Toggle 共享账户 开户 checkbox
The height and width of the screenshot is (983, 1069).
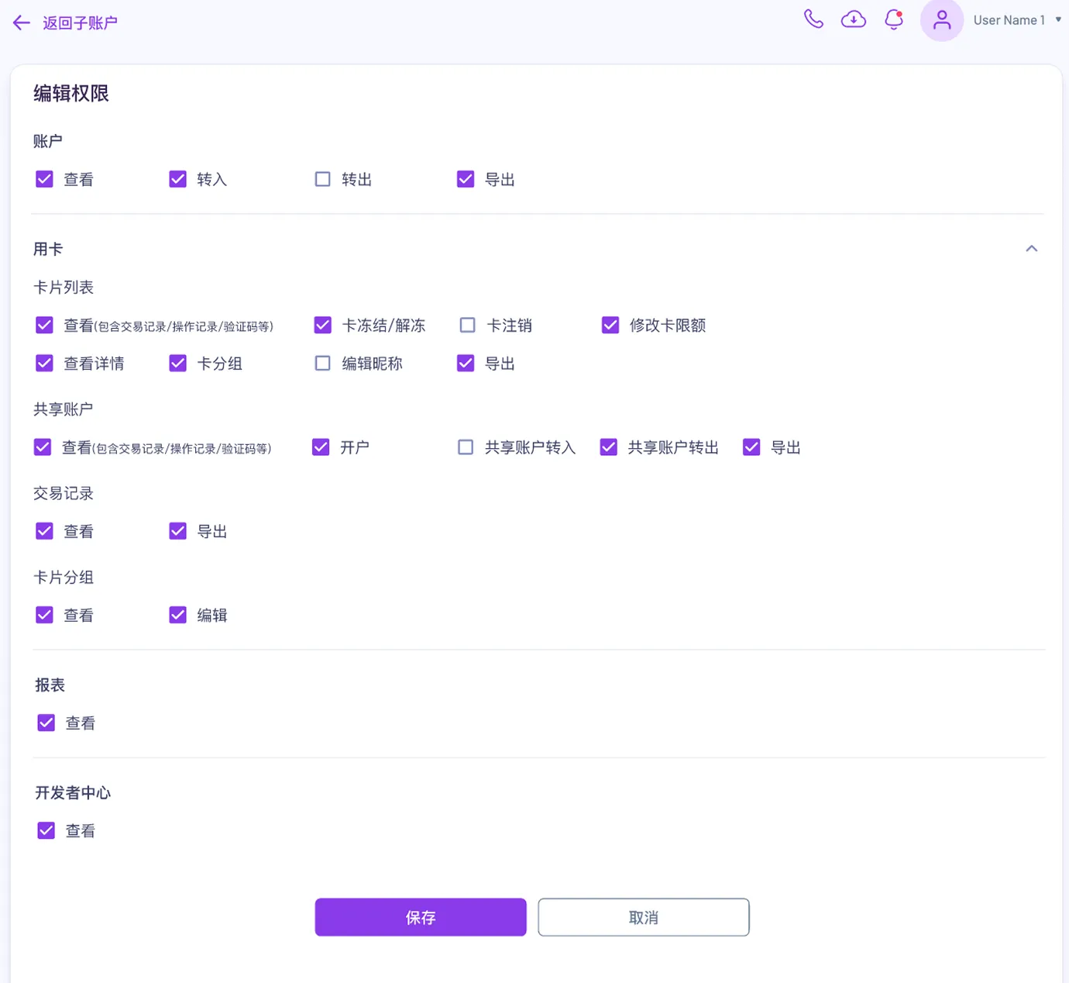point(321,447)
